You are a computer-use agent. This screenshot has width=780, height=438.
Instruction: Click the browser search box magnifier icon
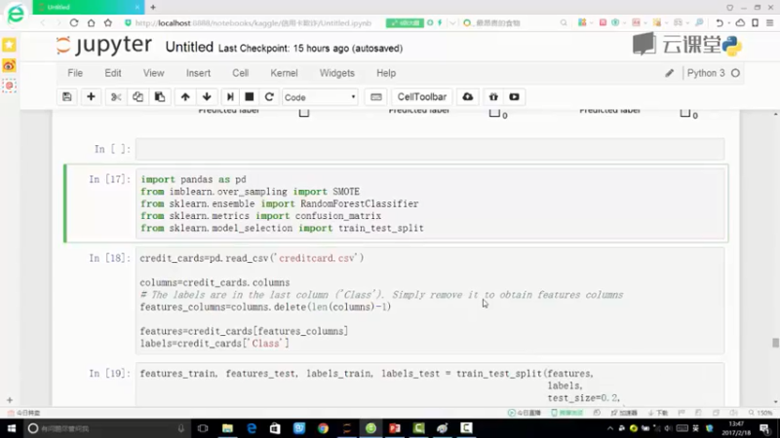[x=564, y=22]
